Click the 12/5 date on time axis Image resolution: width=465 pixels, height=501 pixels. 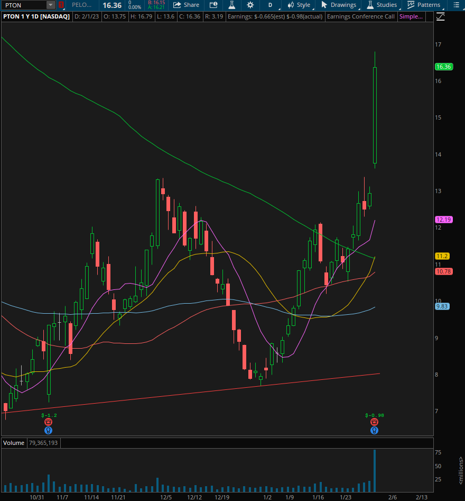(x=166, y=497)
